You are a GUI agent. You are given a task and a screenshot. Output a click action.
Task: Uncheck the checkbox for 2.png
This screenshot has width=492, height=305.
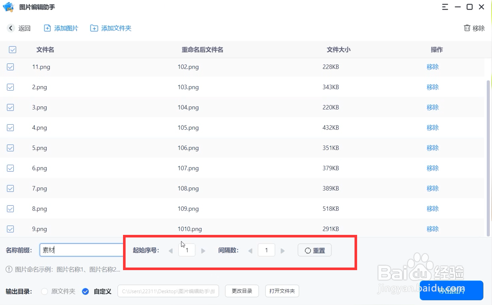10,87
